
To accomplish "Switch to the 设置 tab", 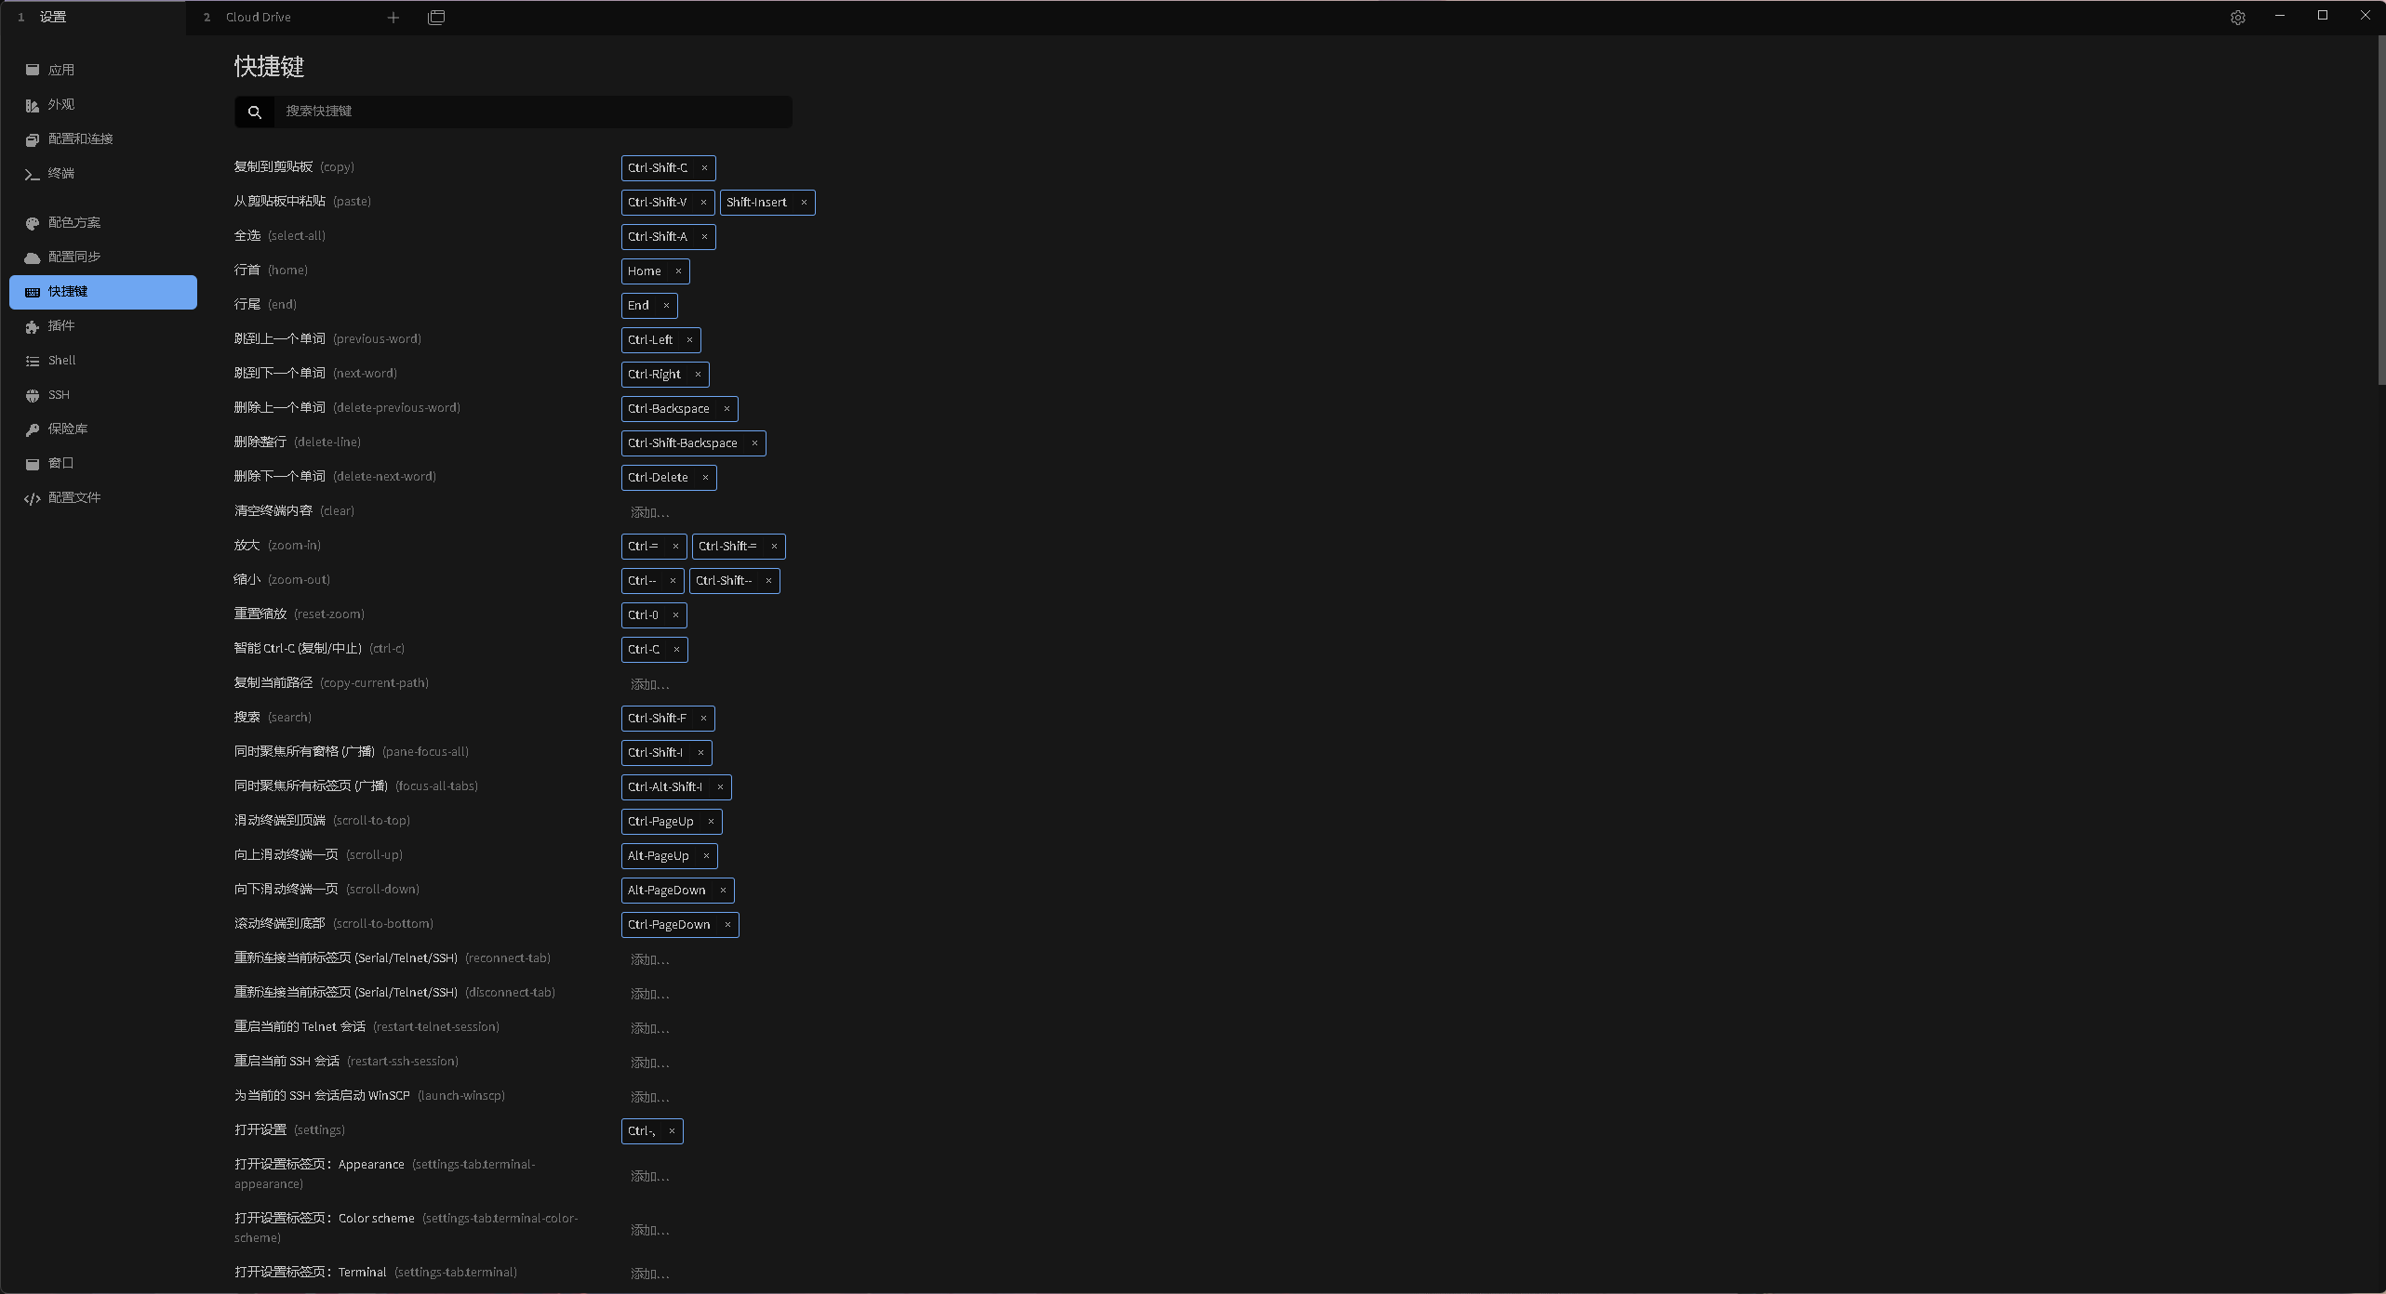I will [53, 18].
